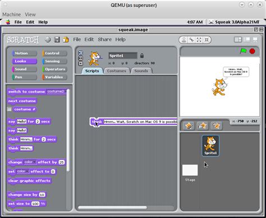
Task: Open color dropdown in set effect block
Action: [x=23, y=171]
